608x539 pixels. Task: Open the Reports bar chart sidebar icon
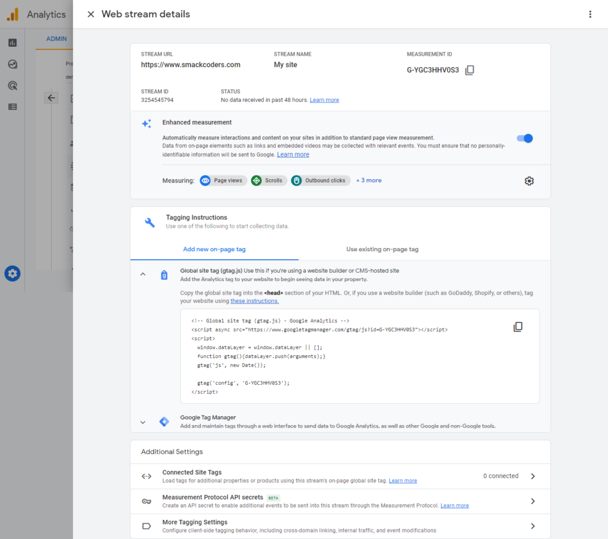(x=12, y=43)
